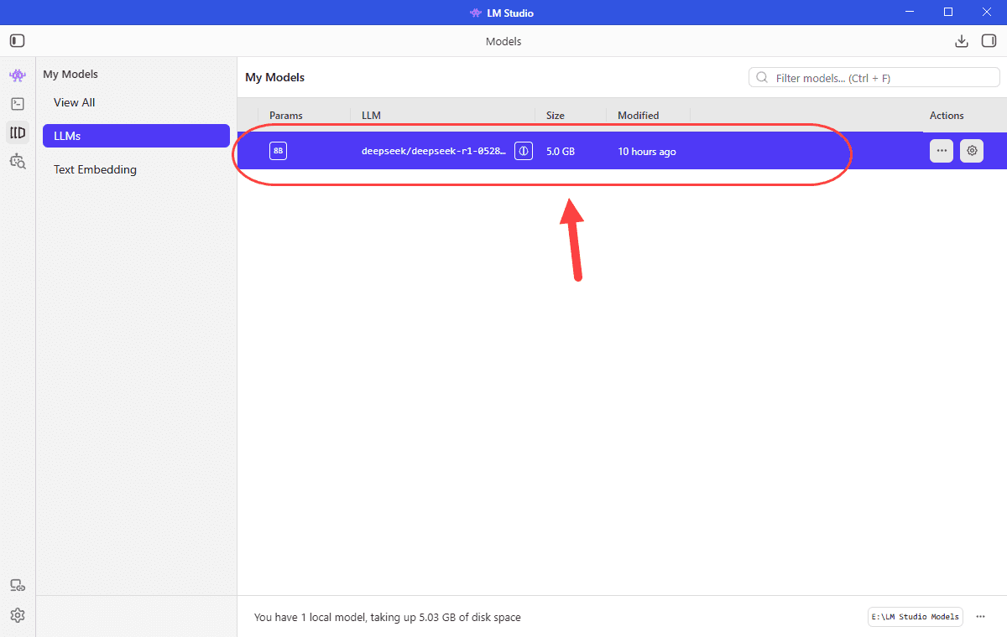Open the settings gear in the sidebar bottom
Screen dimensions: 1007x637
click(18, 615)
